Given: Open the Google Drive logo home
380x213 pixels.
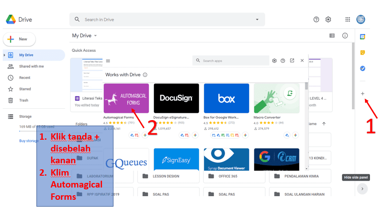Looking at the screenshot, I should (x=19, y=20).
